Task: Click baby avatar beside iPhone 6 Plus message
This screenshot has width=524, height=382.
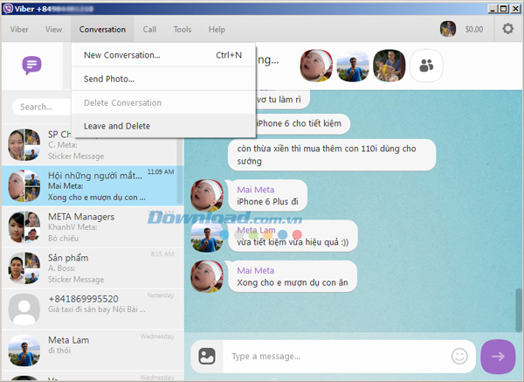Action: [207, 195]
